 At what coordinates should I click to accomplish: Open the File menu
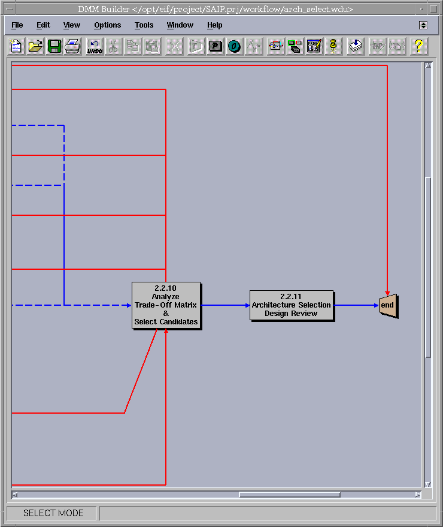click(17, 25)
